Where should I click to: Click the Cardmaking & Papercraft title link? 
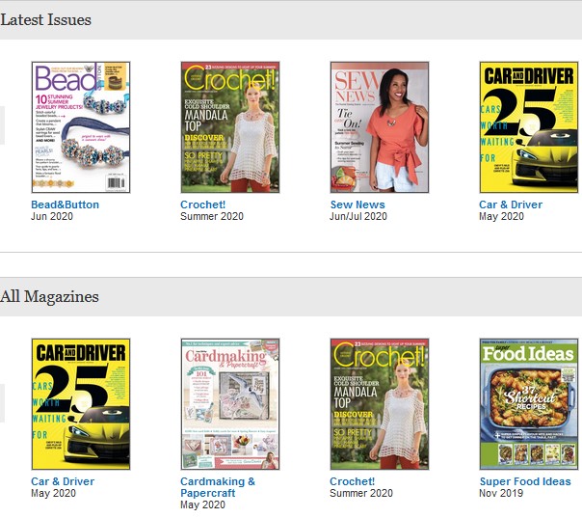tap(218, 487)
